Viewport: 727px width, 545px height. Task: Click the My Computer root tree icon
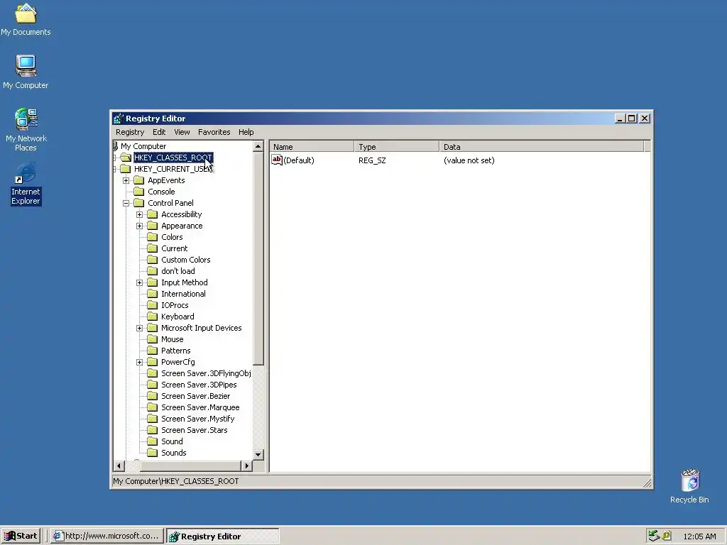coord(116,146)
